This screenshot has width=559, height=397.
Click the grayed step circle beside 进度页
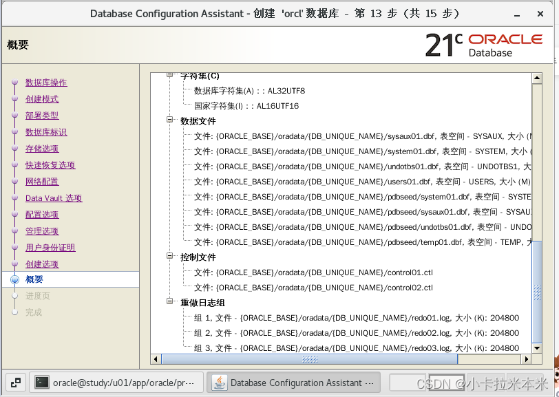coord(14,296)
